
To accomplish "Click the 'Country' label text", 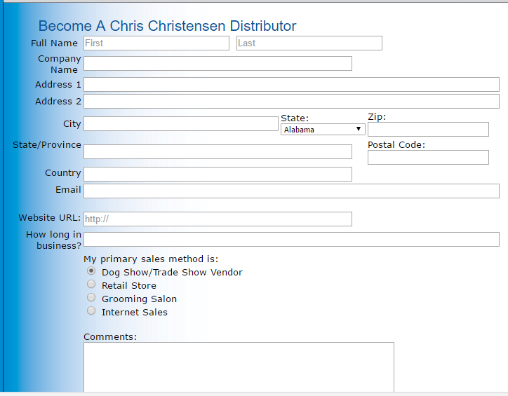I will 63,172.
